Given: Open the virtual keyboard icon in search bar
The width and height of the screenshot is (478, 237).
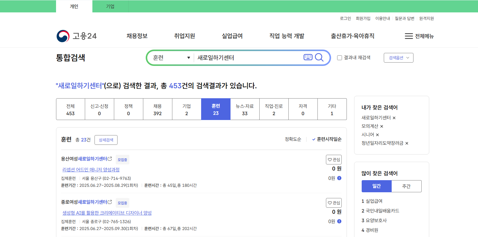Looking at the screenshot, I should click(x=308, y=57).
